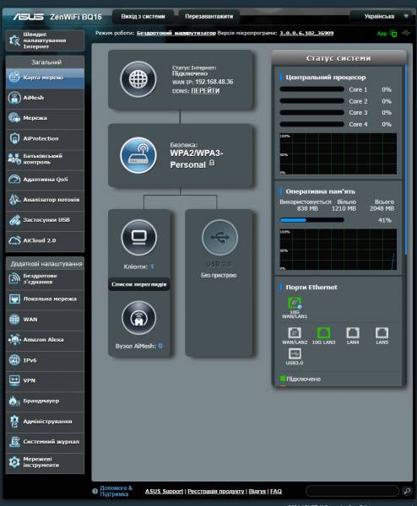Click the Бездротове з'єднання wireless icon
The height and width of the screenshot is (506, 417).
14,278
